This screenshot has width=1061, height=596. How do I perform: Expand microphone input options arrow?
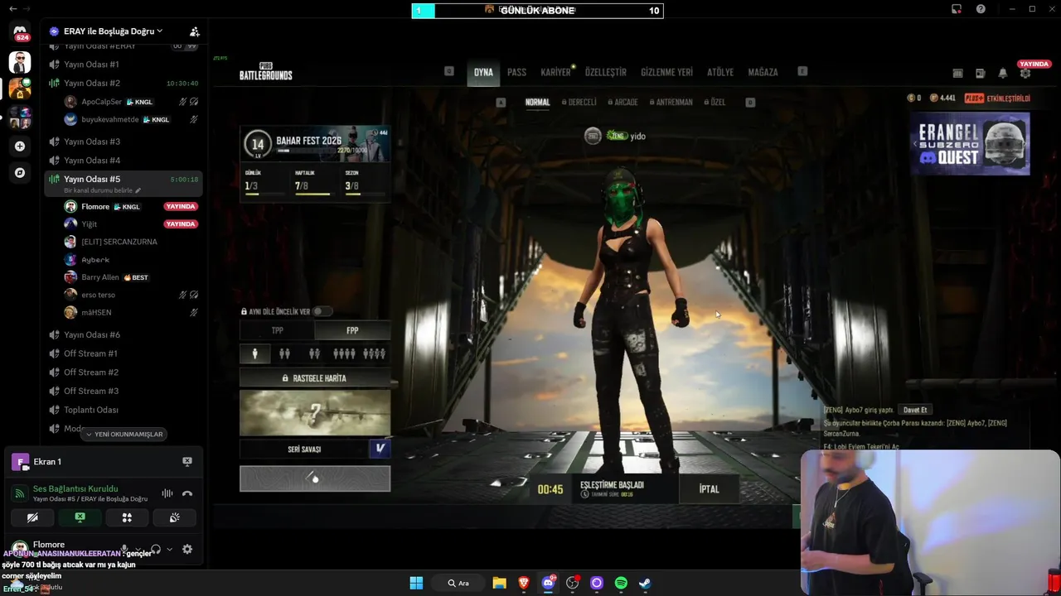(x=138, y=549)
